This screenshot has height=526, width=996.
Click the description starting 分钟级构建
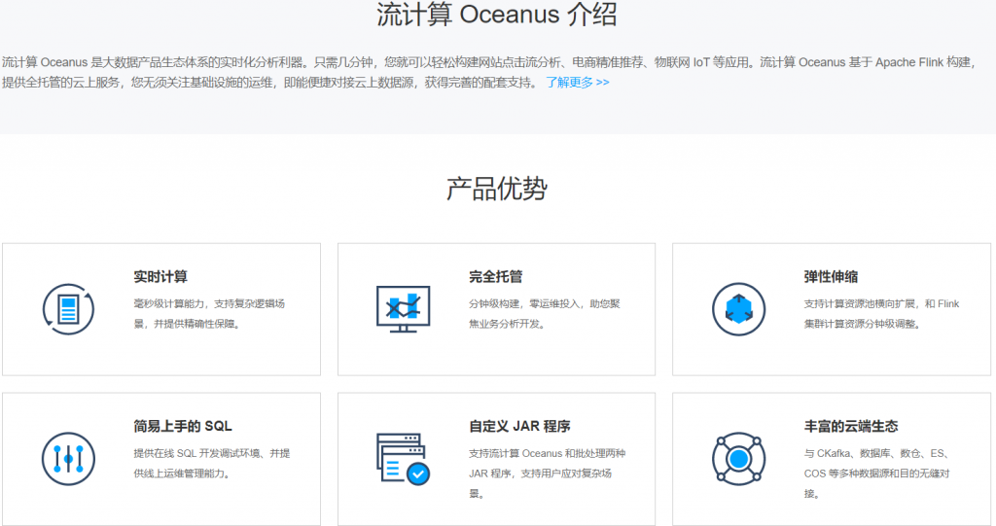pyautogui.click(x=545, y=314)
